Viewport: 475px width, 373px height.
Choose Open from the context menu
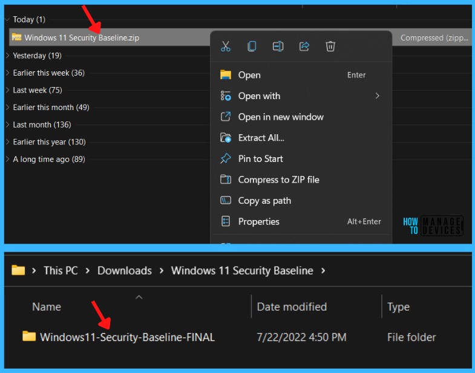click(x=301, y=75)
